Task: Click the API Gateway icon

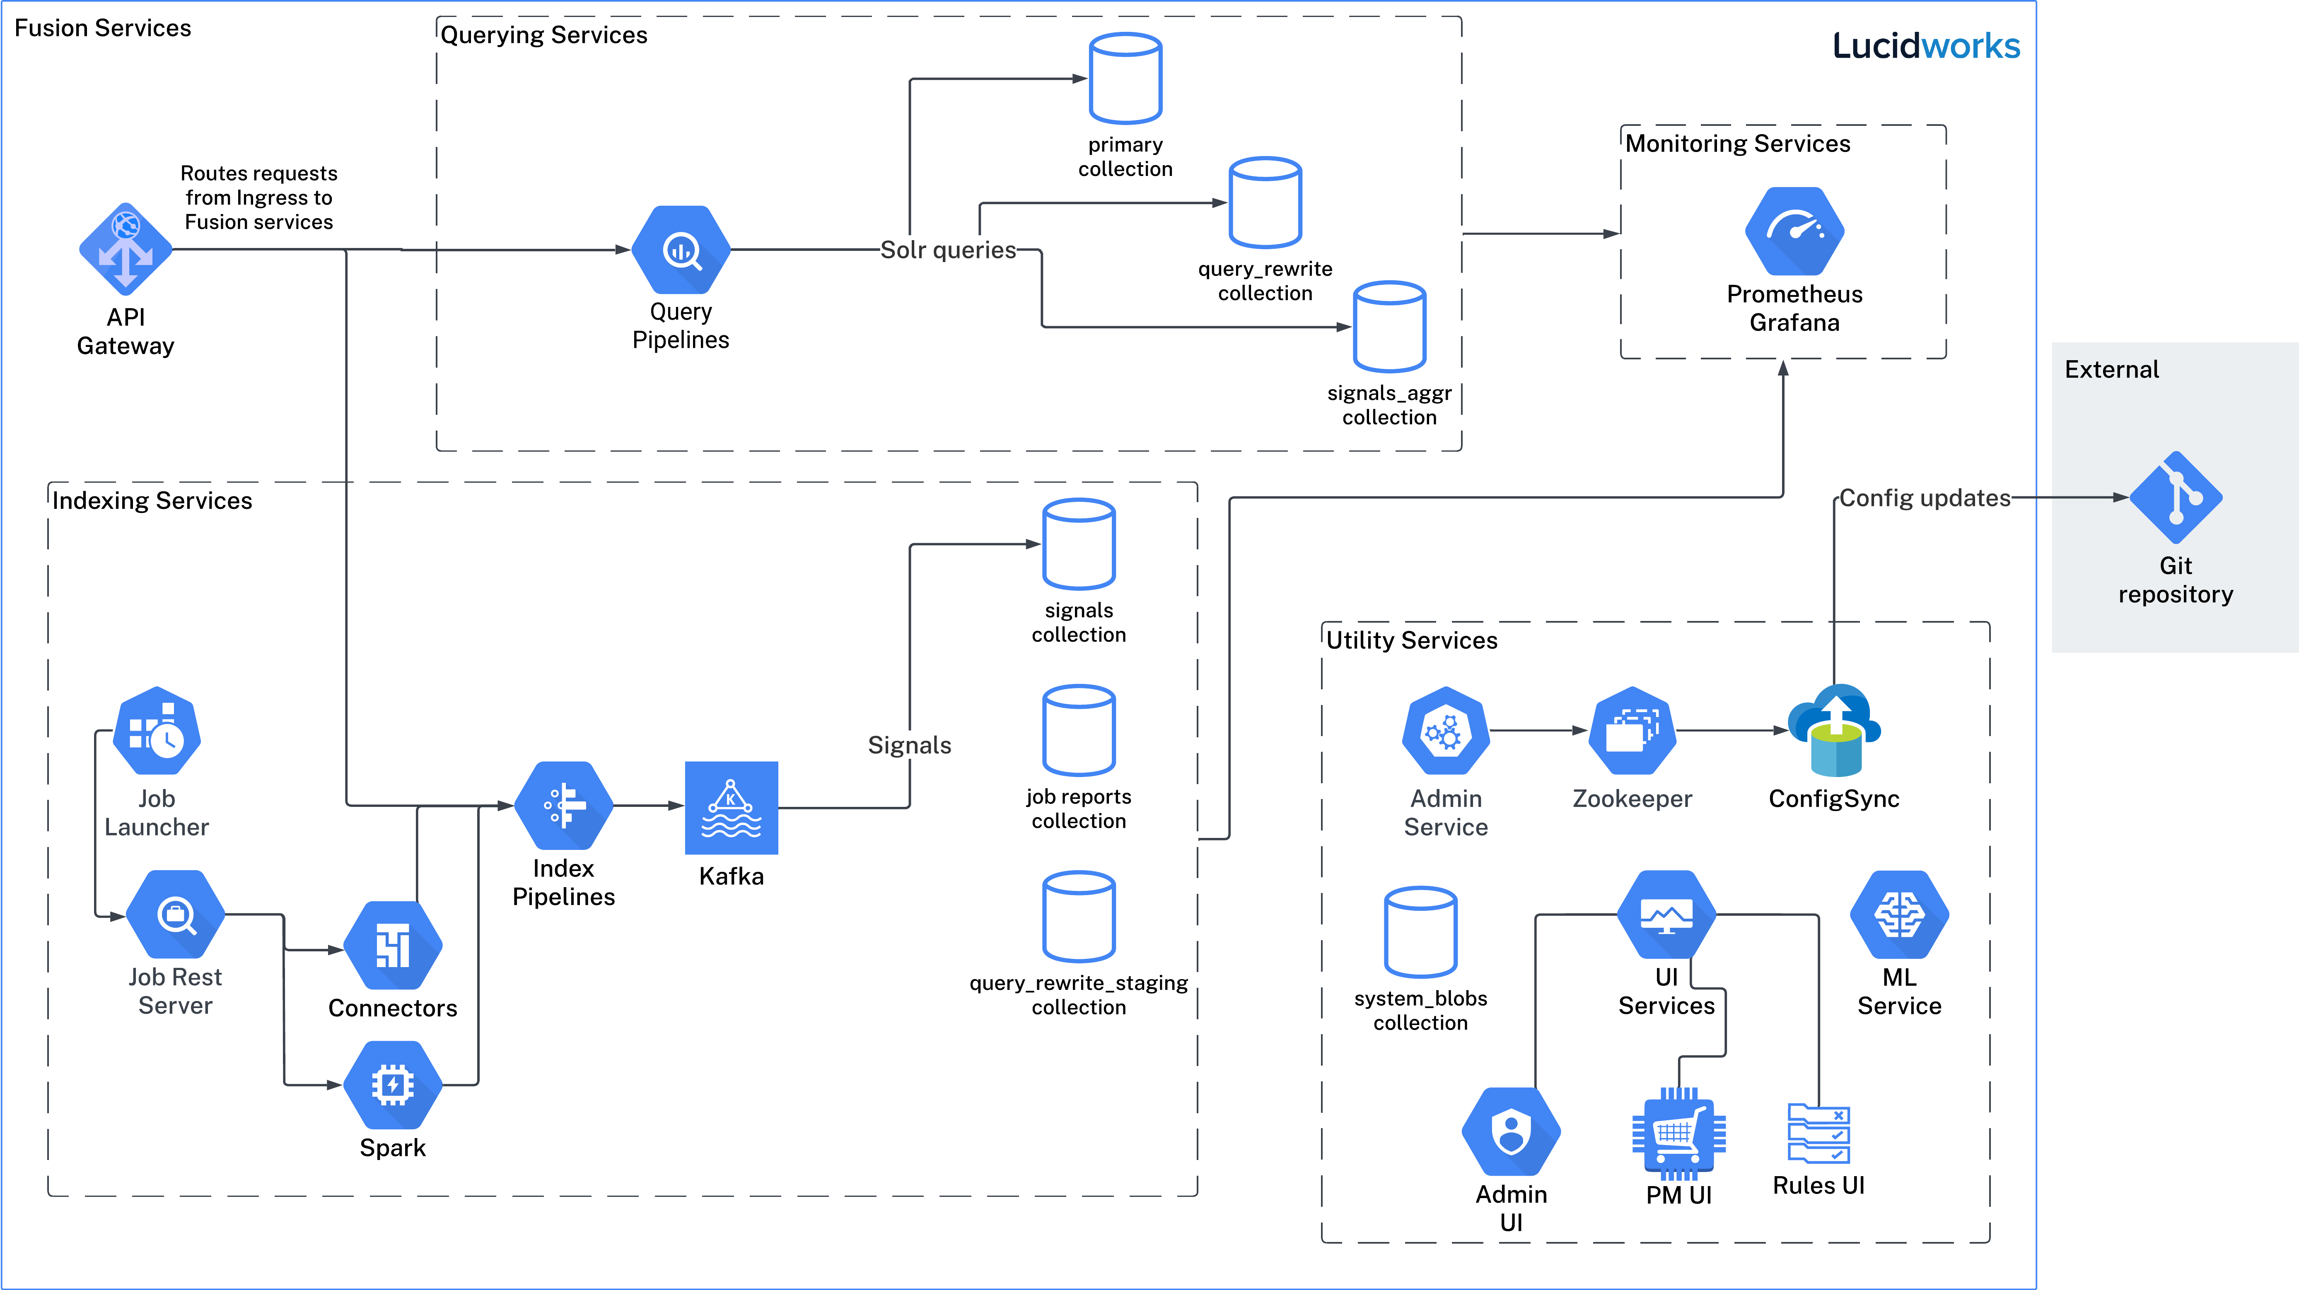Action: click(x=126, y=249)
